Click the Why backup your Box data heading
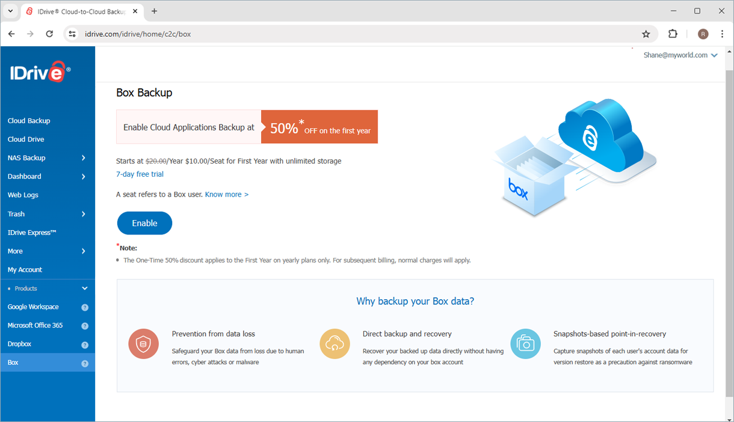This screenshot has width=734, height=422. [415, 301]
